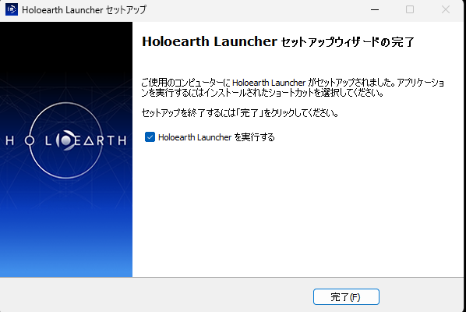Minimize the Holoearth Launcher setup window

pos(375,9)
